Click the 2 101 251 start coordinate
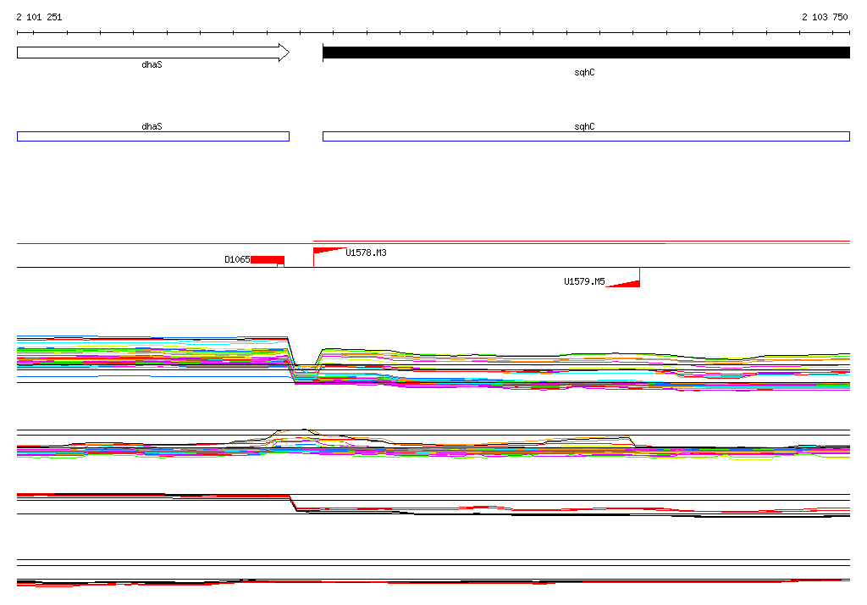The height and width of the screenshot is (605, 867). (39, 17)
